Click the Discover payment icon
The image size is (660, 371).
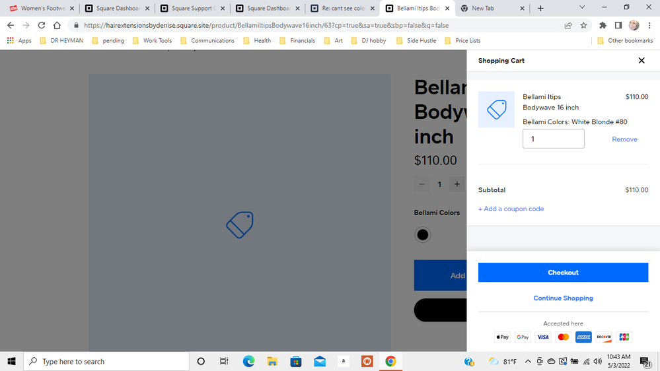pyautogui.click(x=604, y=337)
